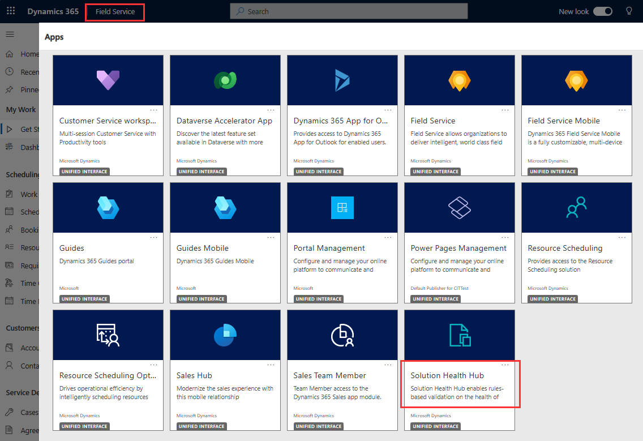Click the Field Service app name in header
Viewport: 643px width, 441px height.
tap(115, 11)
